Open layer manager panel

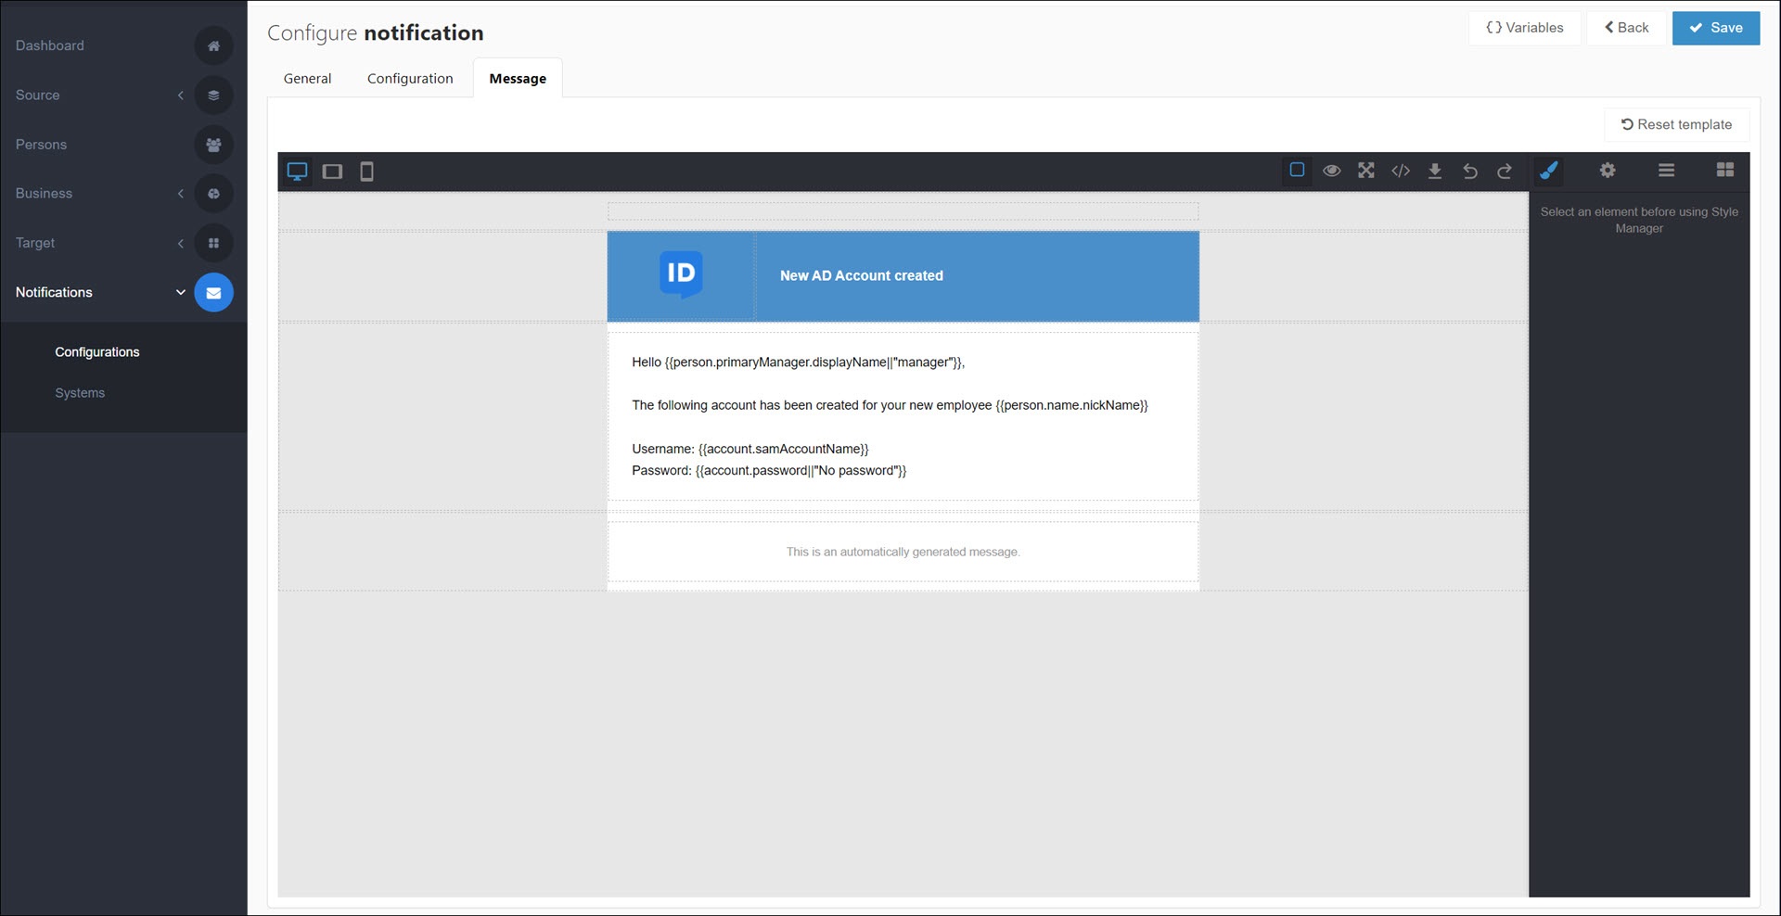pos(1666,171)
